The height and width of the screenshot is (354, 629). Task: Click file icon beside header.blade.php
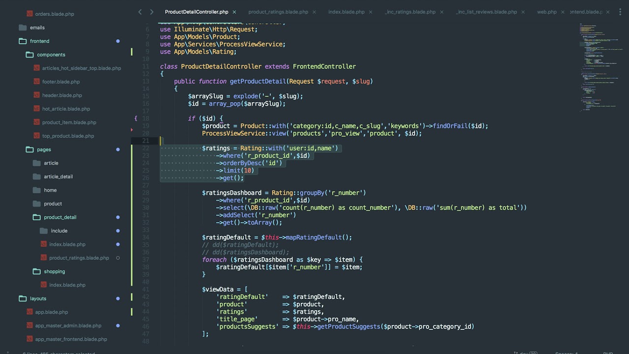point(37,95)
